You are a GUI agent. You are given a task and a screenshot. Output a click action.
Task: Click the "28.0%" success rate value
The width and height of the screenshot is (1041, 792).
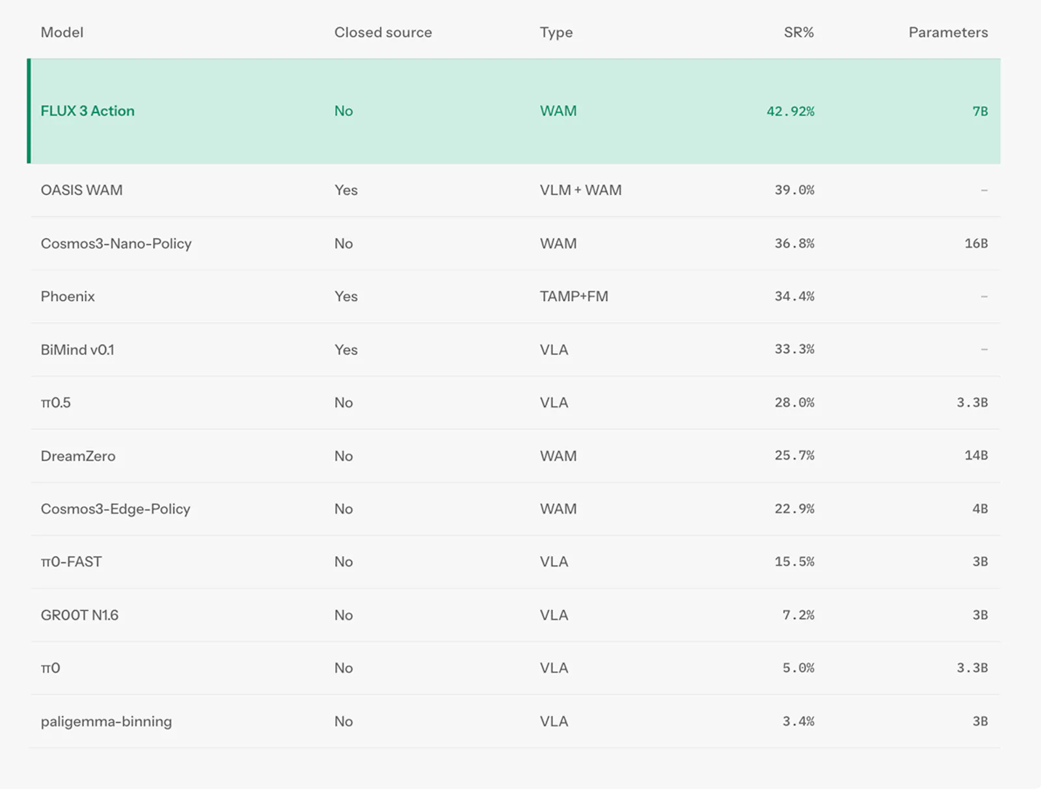794,403
